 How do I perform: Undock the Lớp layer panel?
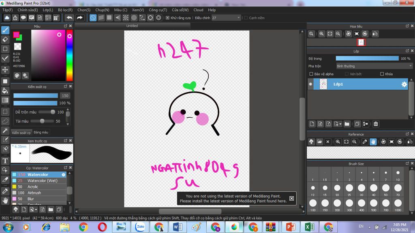[x=407, y=51]
